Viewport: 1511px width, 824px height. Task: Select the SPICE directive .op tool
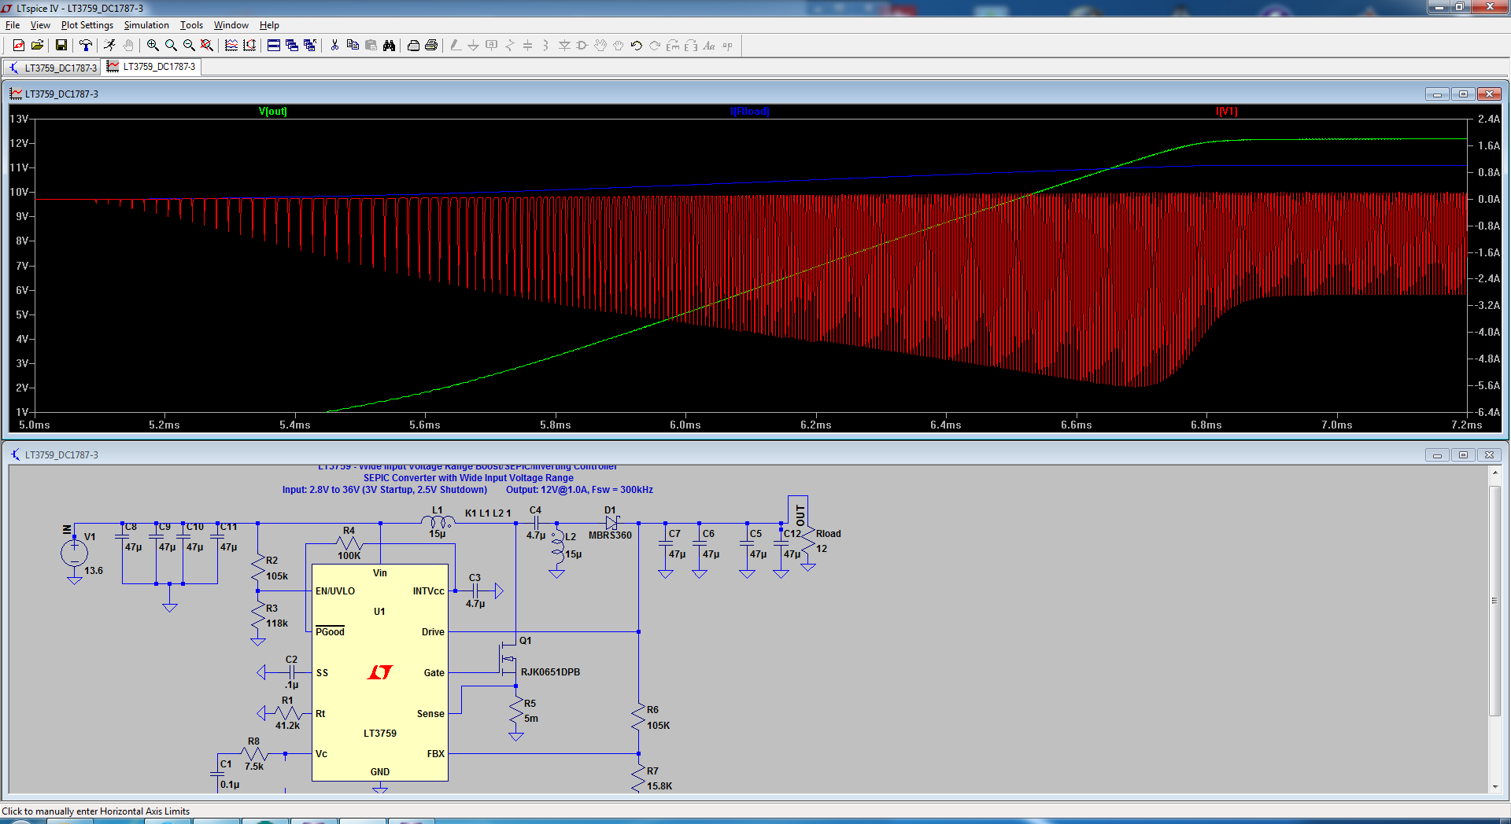(x=727, y=46)
